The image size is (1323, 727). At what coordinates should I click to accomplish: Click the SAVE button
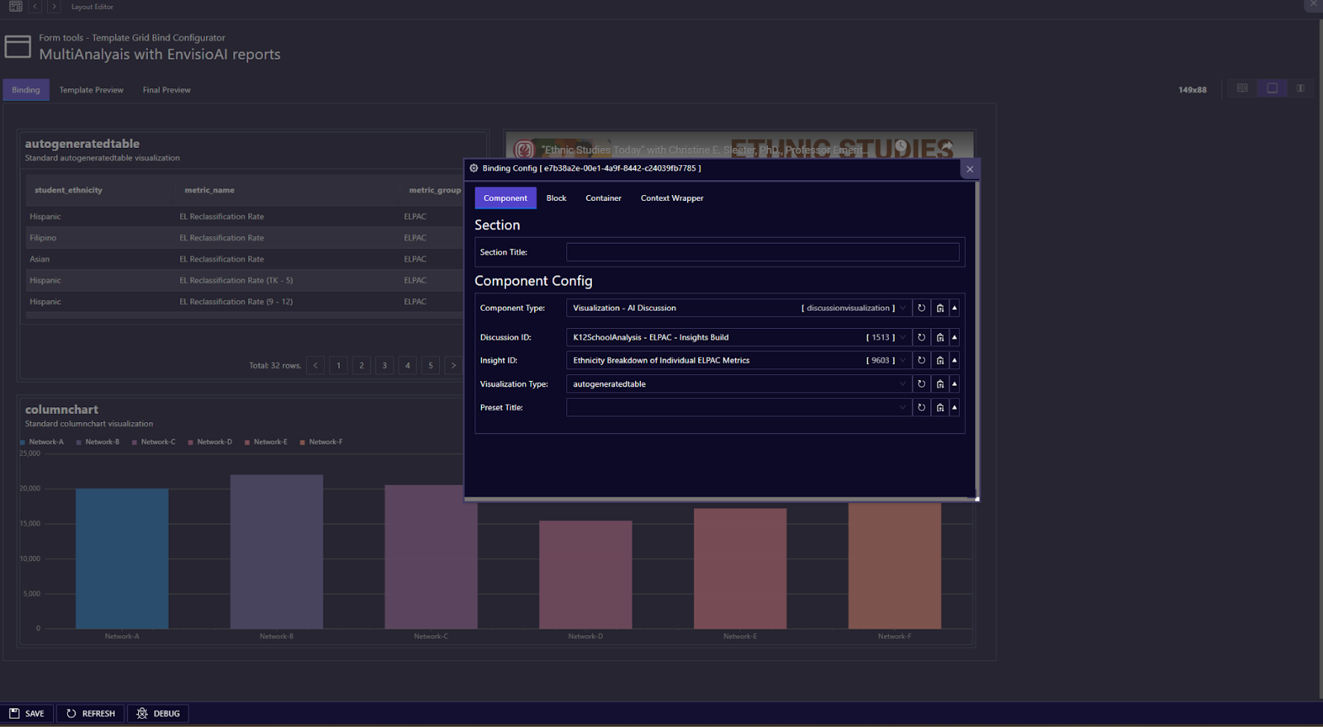(x=26, y=713)
